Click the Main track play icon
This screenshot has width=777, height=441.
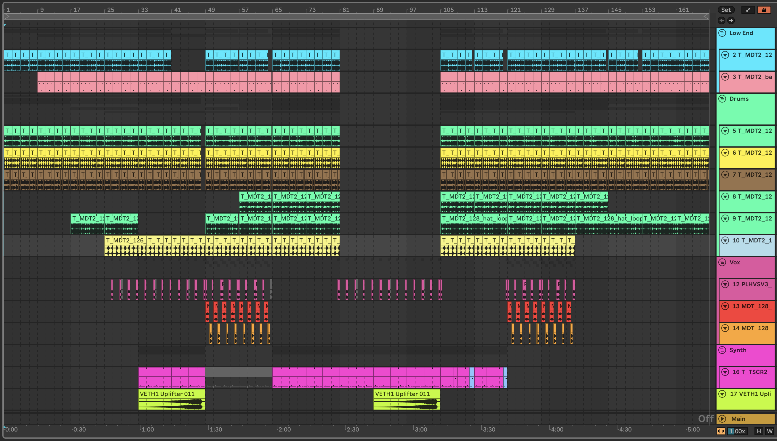(722, 418)
